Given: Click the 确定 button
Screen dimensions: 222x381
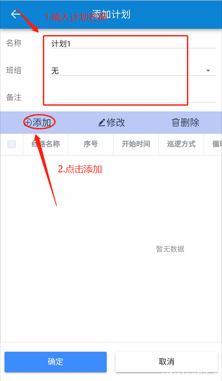Looking at the screenshot, I should click(56, 362).
